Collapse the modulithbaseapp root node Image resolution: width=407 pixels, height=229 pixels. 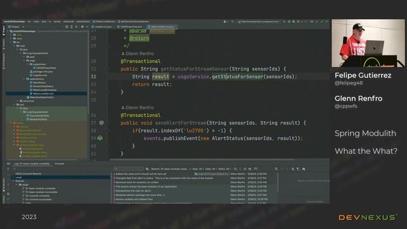pos(8,31)
